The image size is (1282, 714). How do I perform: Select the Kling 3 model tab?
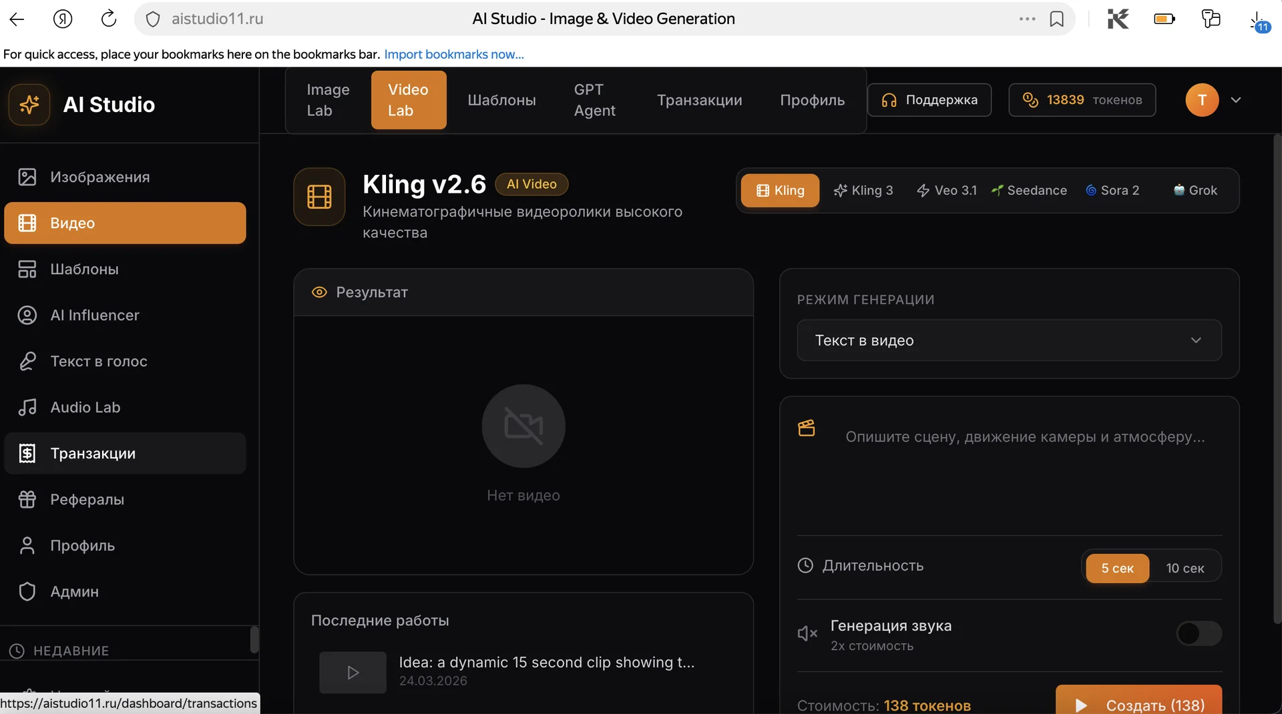pos(863,191)
